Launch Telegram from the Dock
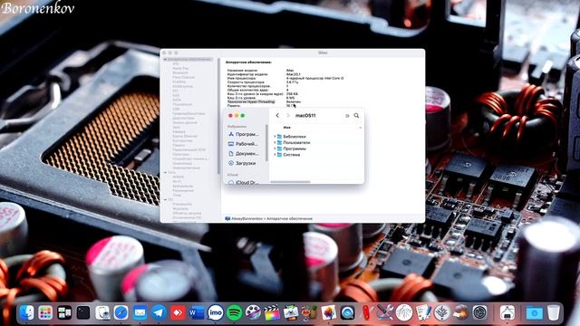Viewport: 580px width, 326px height. click(159, 313)
